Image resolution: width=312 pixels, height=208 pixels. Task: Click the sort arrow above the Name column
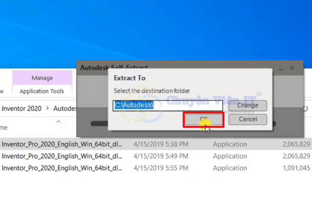tap(58, 122)
